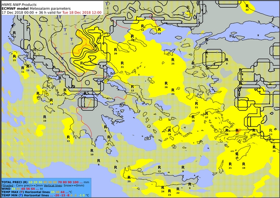Select the R marker labeled 15
The height and width of the screenshot is (198, 280).
(x=14, y=58)
